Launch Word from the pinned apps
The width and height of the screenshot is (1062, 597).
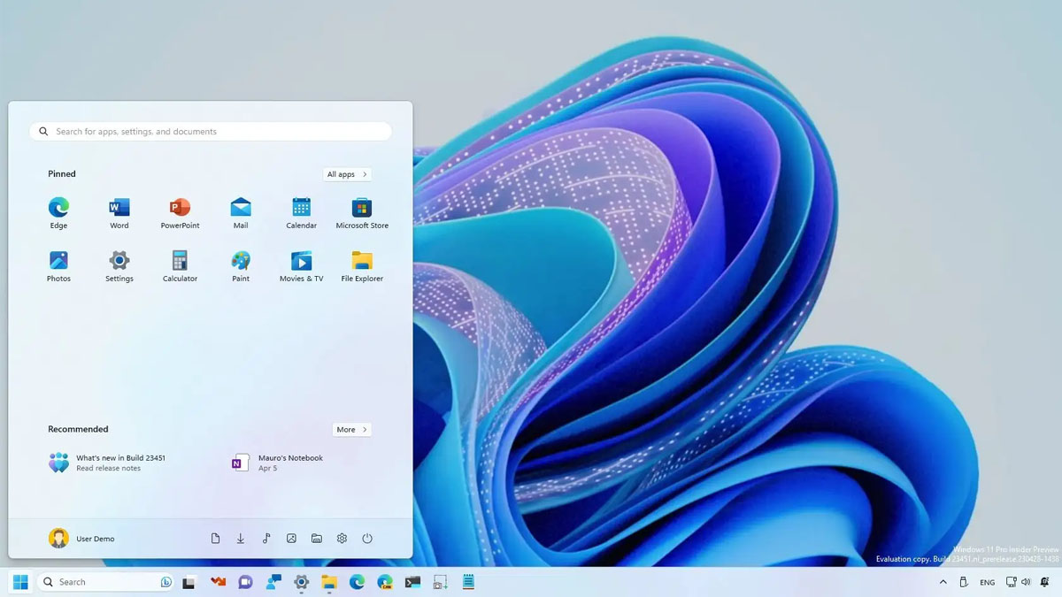pyautogui.click(x=119, y=213)
